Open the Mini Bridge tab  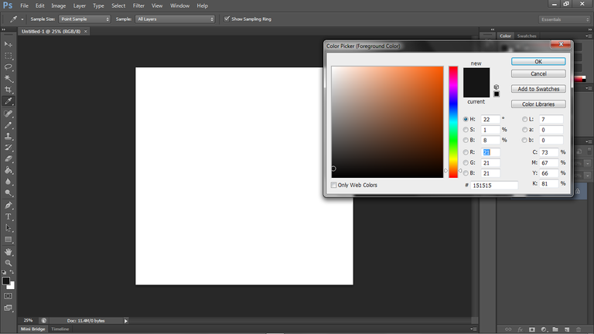click(x=33, y=329)
